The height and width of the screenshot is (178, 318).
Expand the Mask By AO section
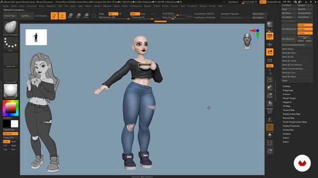(288, 57)
